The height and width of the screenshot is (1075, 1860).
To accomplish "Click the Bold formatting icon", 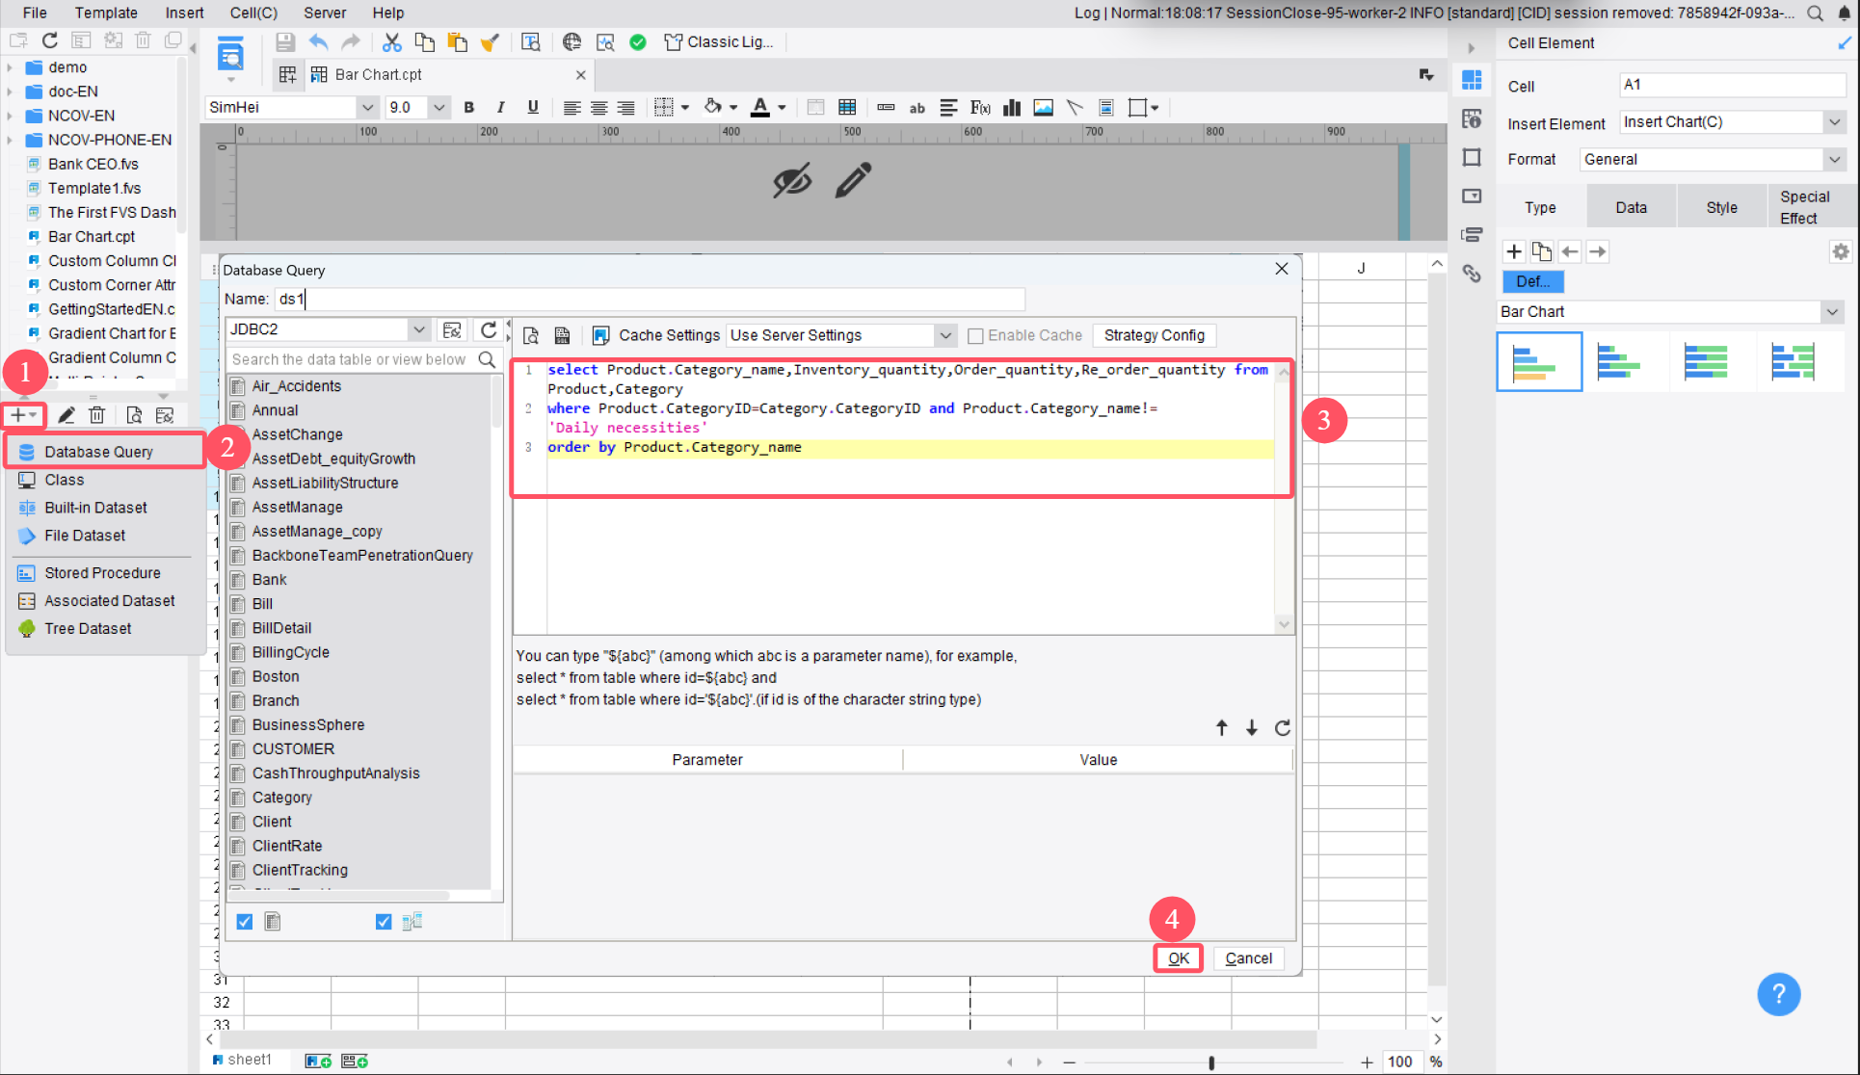I will 469,107.
